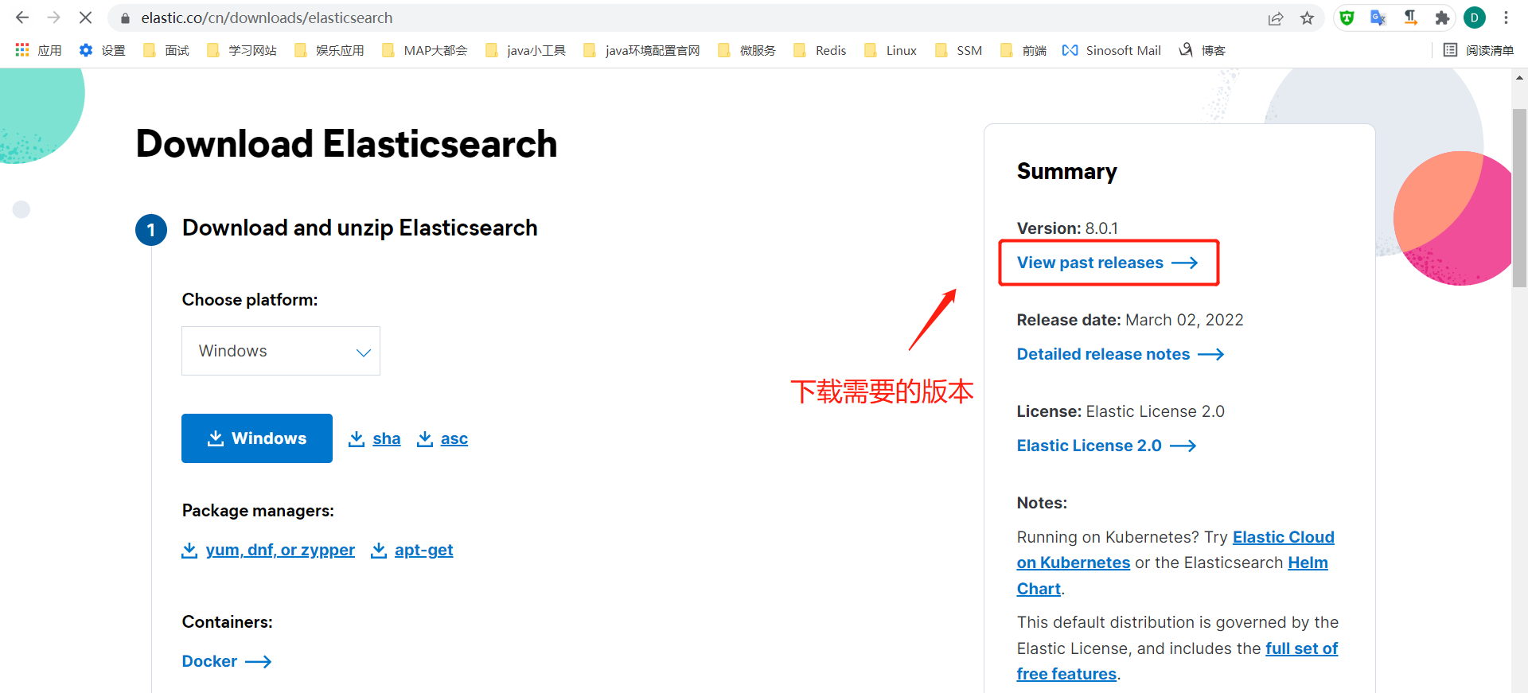Open java环境配置官网 bookmark folder
This screenshot has width=1528, height=693.
click(x=641, y=50)
